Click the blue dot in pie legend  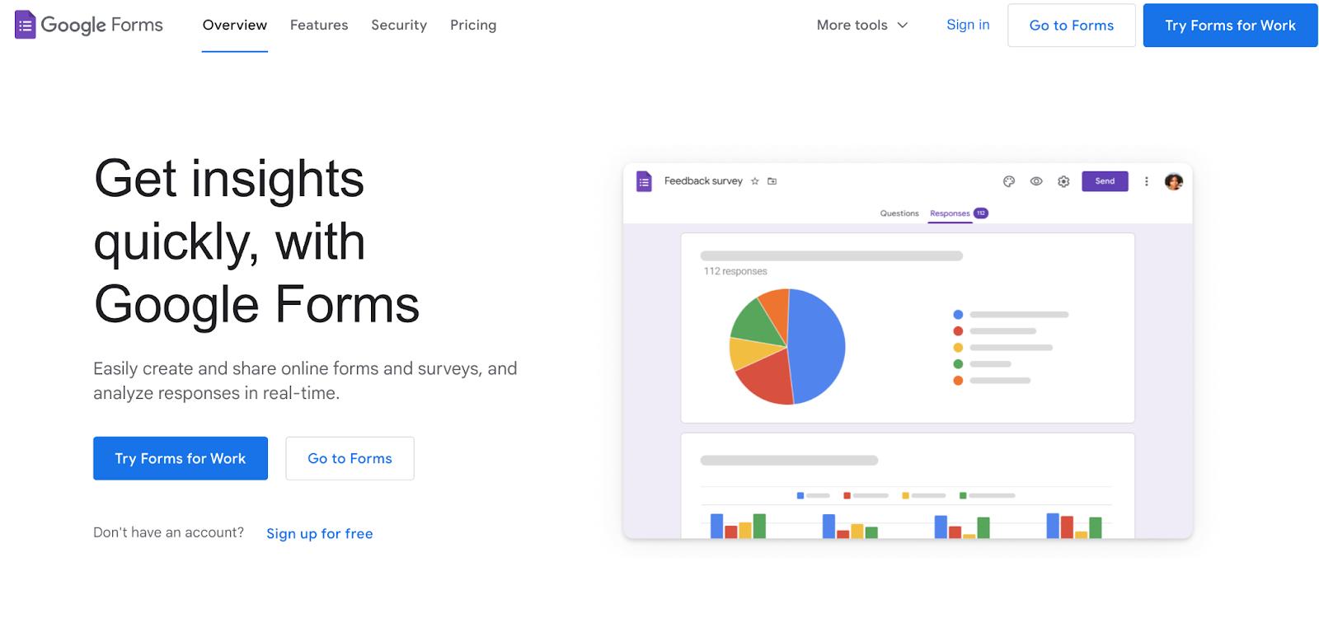coord(958,315)
